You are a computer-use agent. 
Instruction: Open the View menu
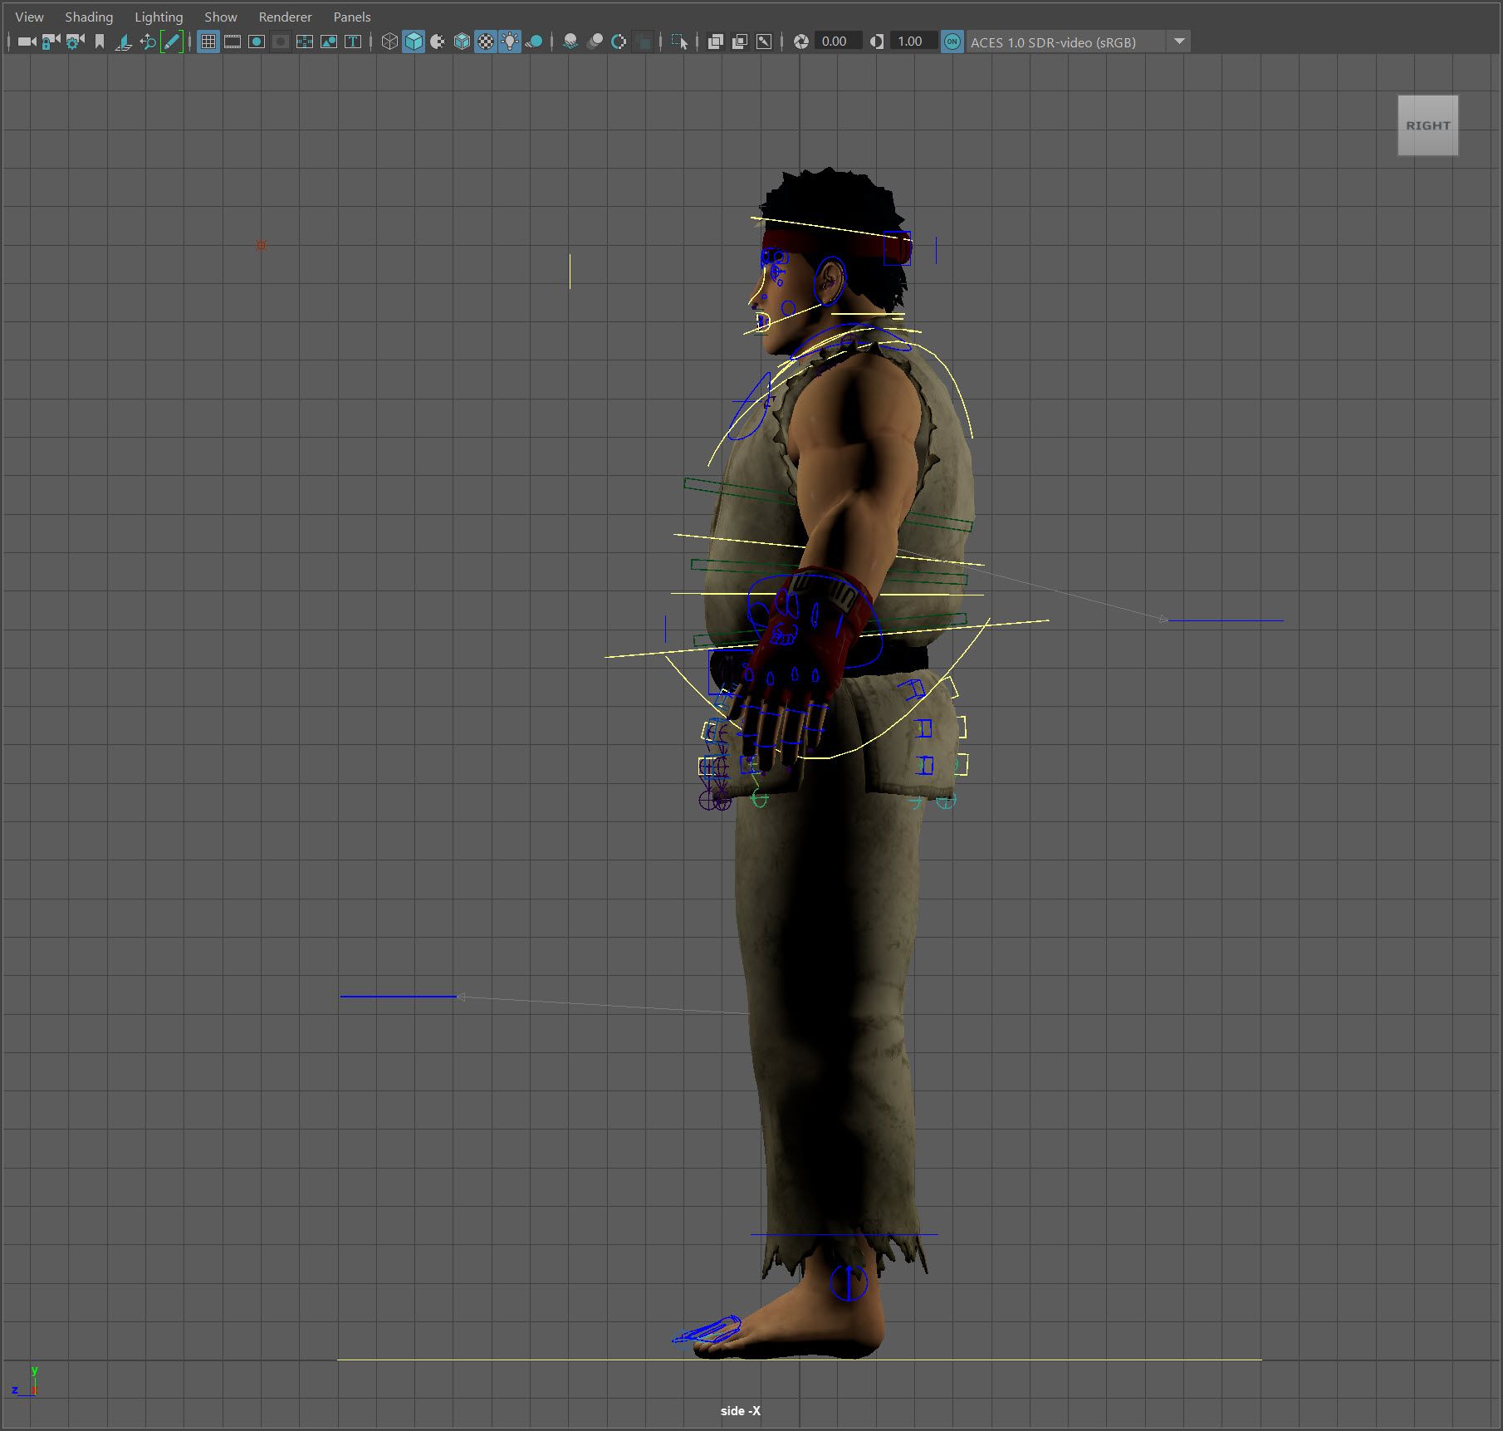(29, 17)
